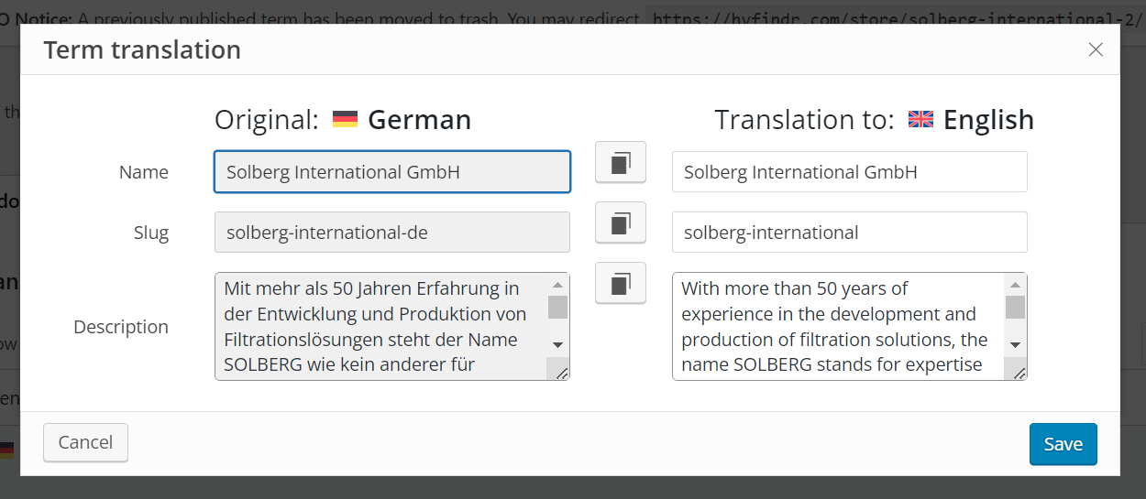Copy the Description from the German original
The width and height of the screenshot is (1146, 499).
(x=621, y=283)
